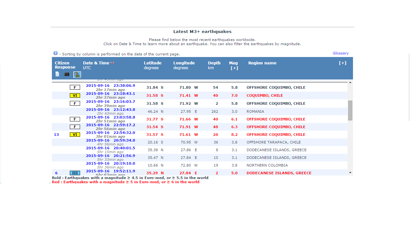Screen dimensions: 410x246
Task: Open Romania earthquake 23:12:43.8 link
Action: coord(111,110)
